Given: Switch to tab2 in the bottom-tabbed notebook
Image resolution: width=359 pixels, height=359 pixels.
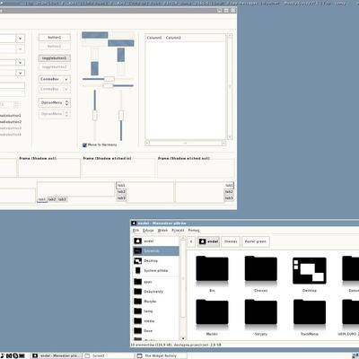Looking at the screenshot, I should point(52,199).
